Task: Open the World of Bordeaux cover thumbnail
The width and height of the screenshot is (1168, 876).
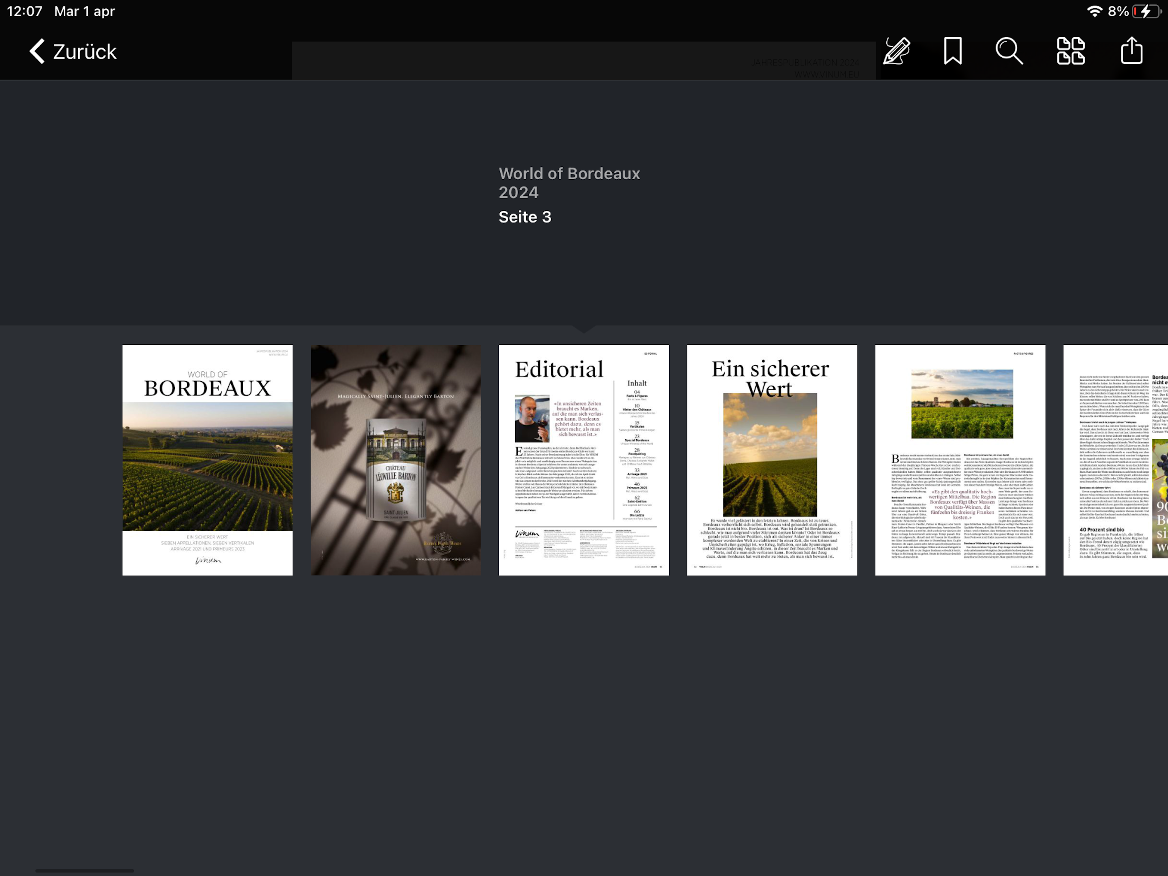Action: [207, 460]
